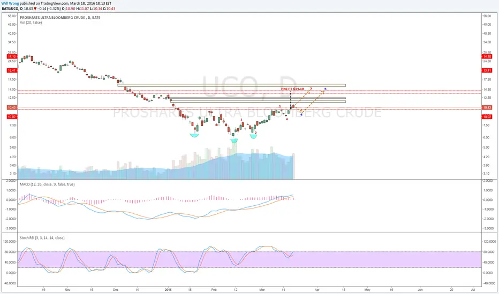Image resolution: width=499 pixels, height=294 pixels.
Task: Click the red 10.43 price tag on right axis
Action: click(487, 107)
